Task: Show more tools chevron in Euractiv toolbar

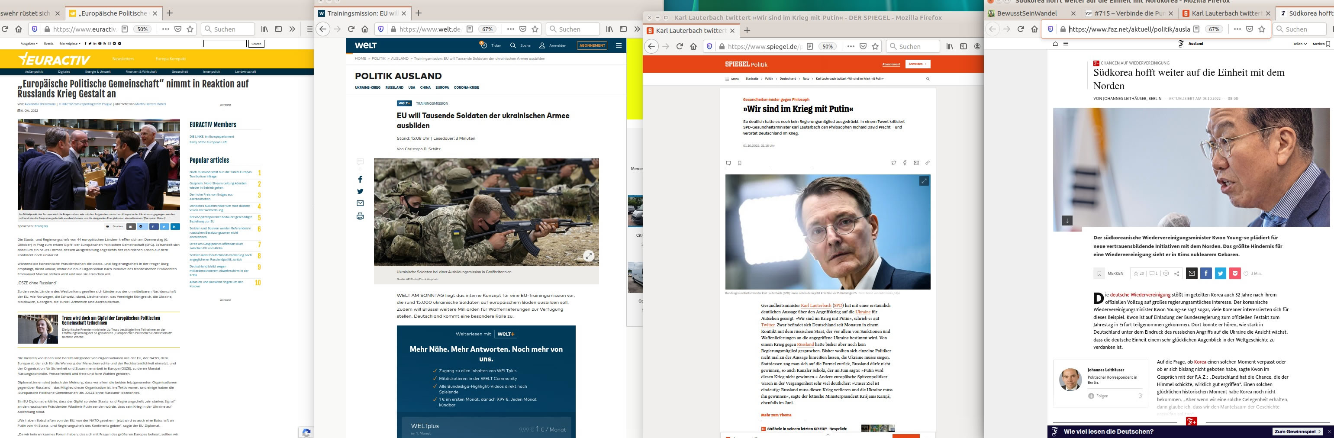Action: (x=292, y=29)
